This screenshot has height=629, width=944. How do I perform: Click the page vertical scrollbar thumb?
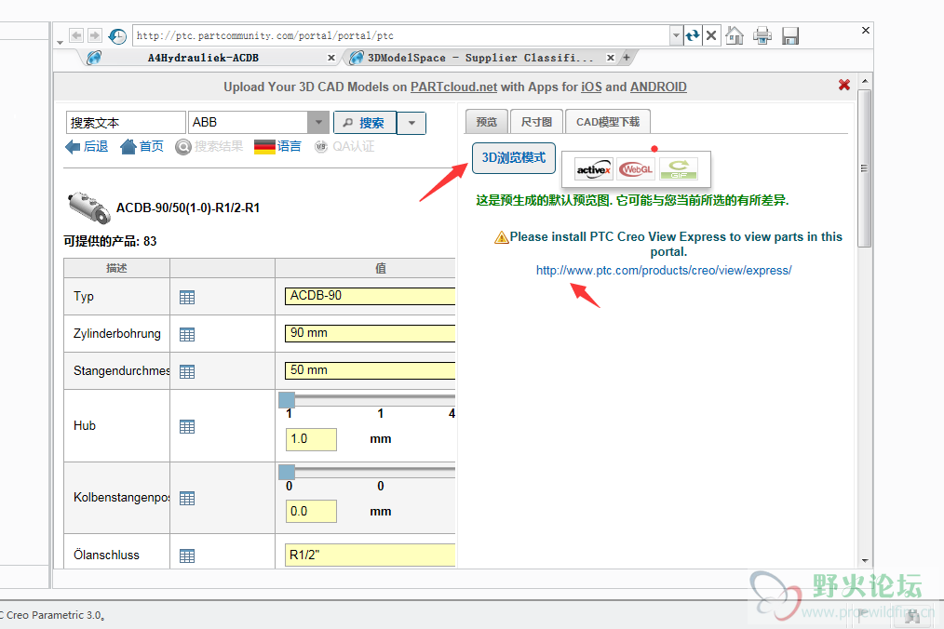[865, 168]
